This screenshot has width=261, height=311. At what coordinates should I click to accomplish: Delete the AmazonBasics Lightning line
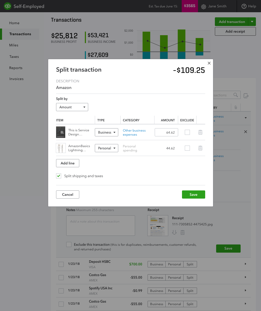pos(200,148)
